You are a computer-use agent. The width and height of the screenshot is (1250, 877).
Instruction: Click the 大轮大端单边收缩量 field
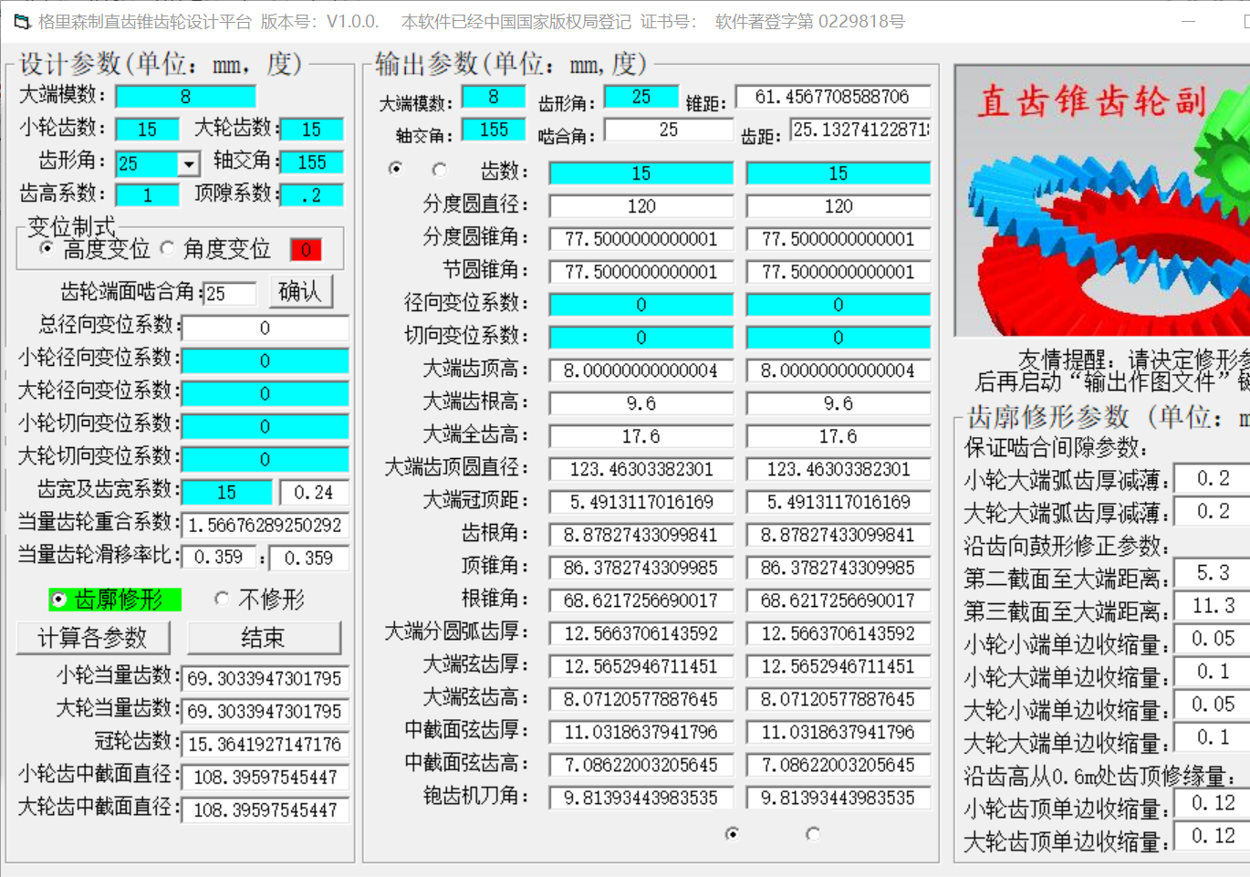1213,737
